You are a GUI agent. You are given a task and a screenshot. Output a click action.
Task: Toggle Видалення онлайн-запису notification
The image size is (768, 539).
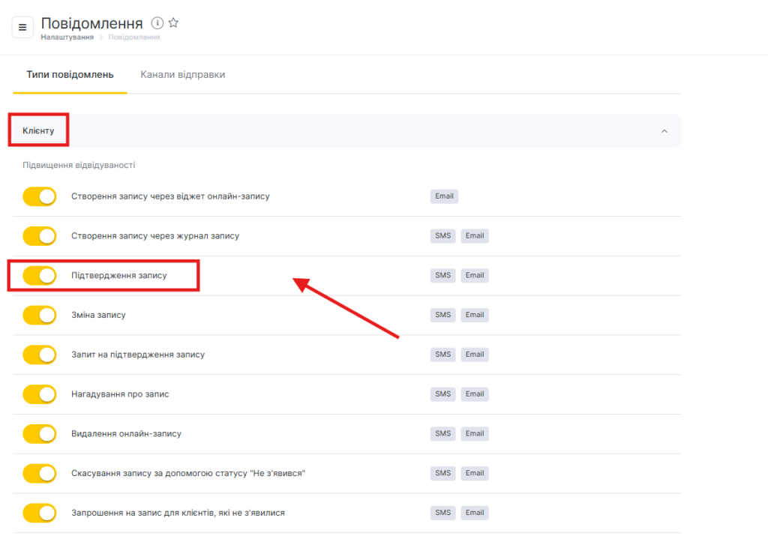[40, 433]
